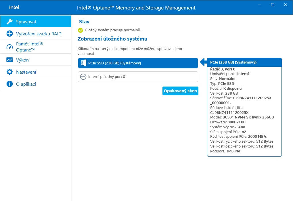Click the Stav: Normální line
This screenshot has height=201, width=293.
pyautogui.click(x=223, y=79)
